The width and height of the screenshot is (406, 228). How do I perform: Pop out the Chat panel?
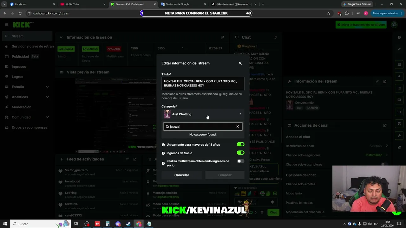click(275, 37)
